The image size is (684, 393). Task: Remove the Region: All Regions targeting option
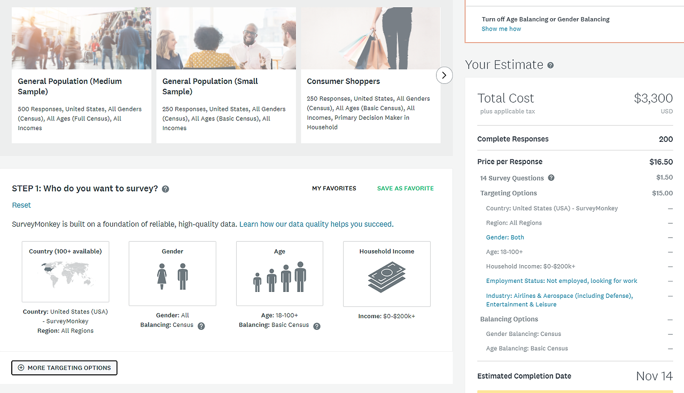669,222
